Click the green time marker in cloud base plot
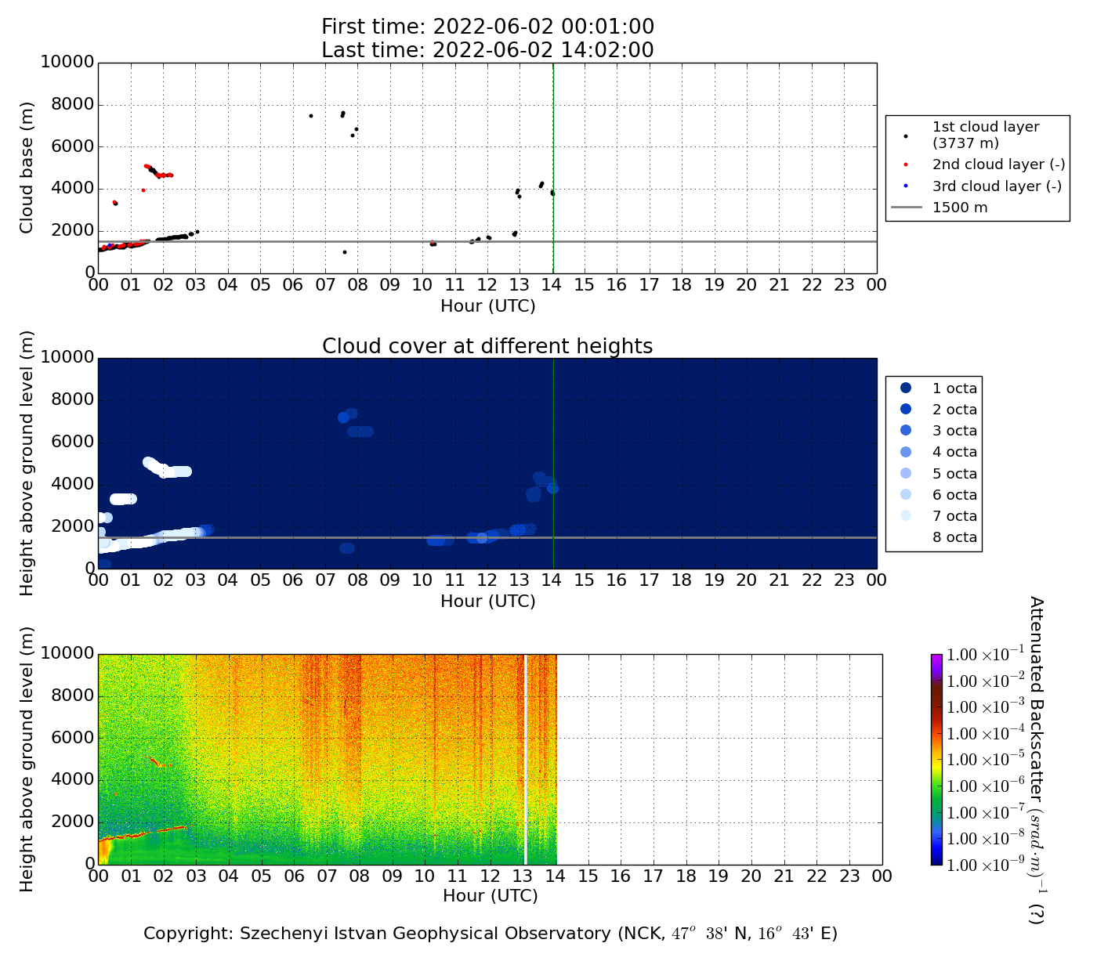1097x972 pixels. pos(553,168)
